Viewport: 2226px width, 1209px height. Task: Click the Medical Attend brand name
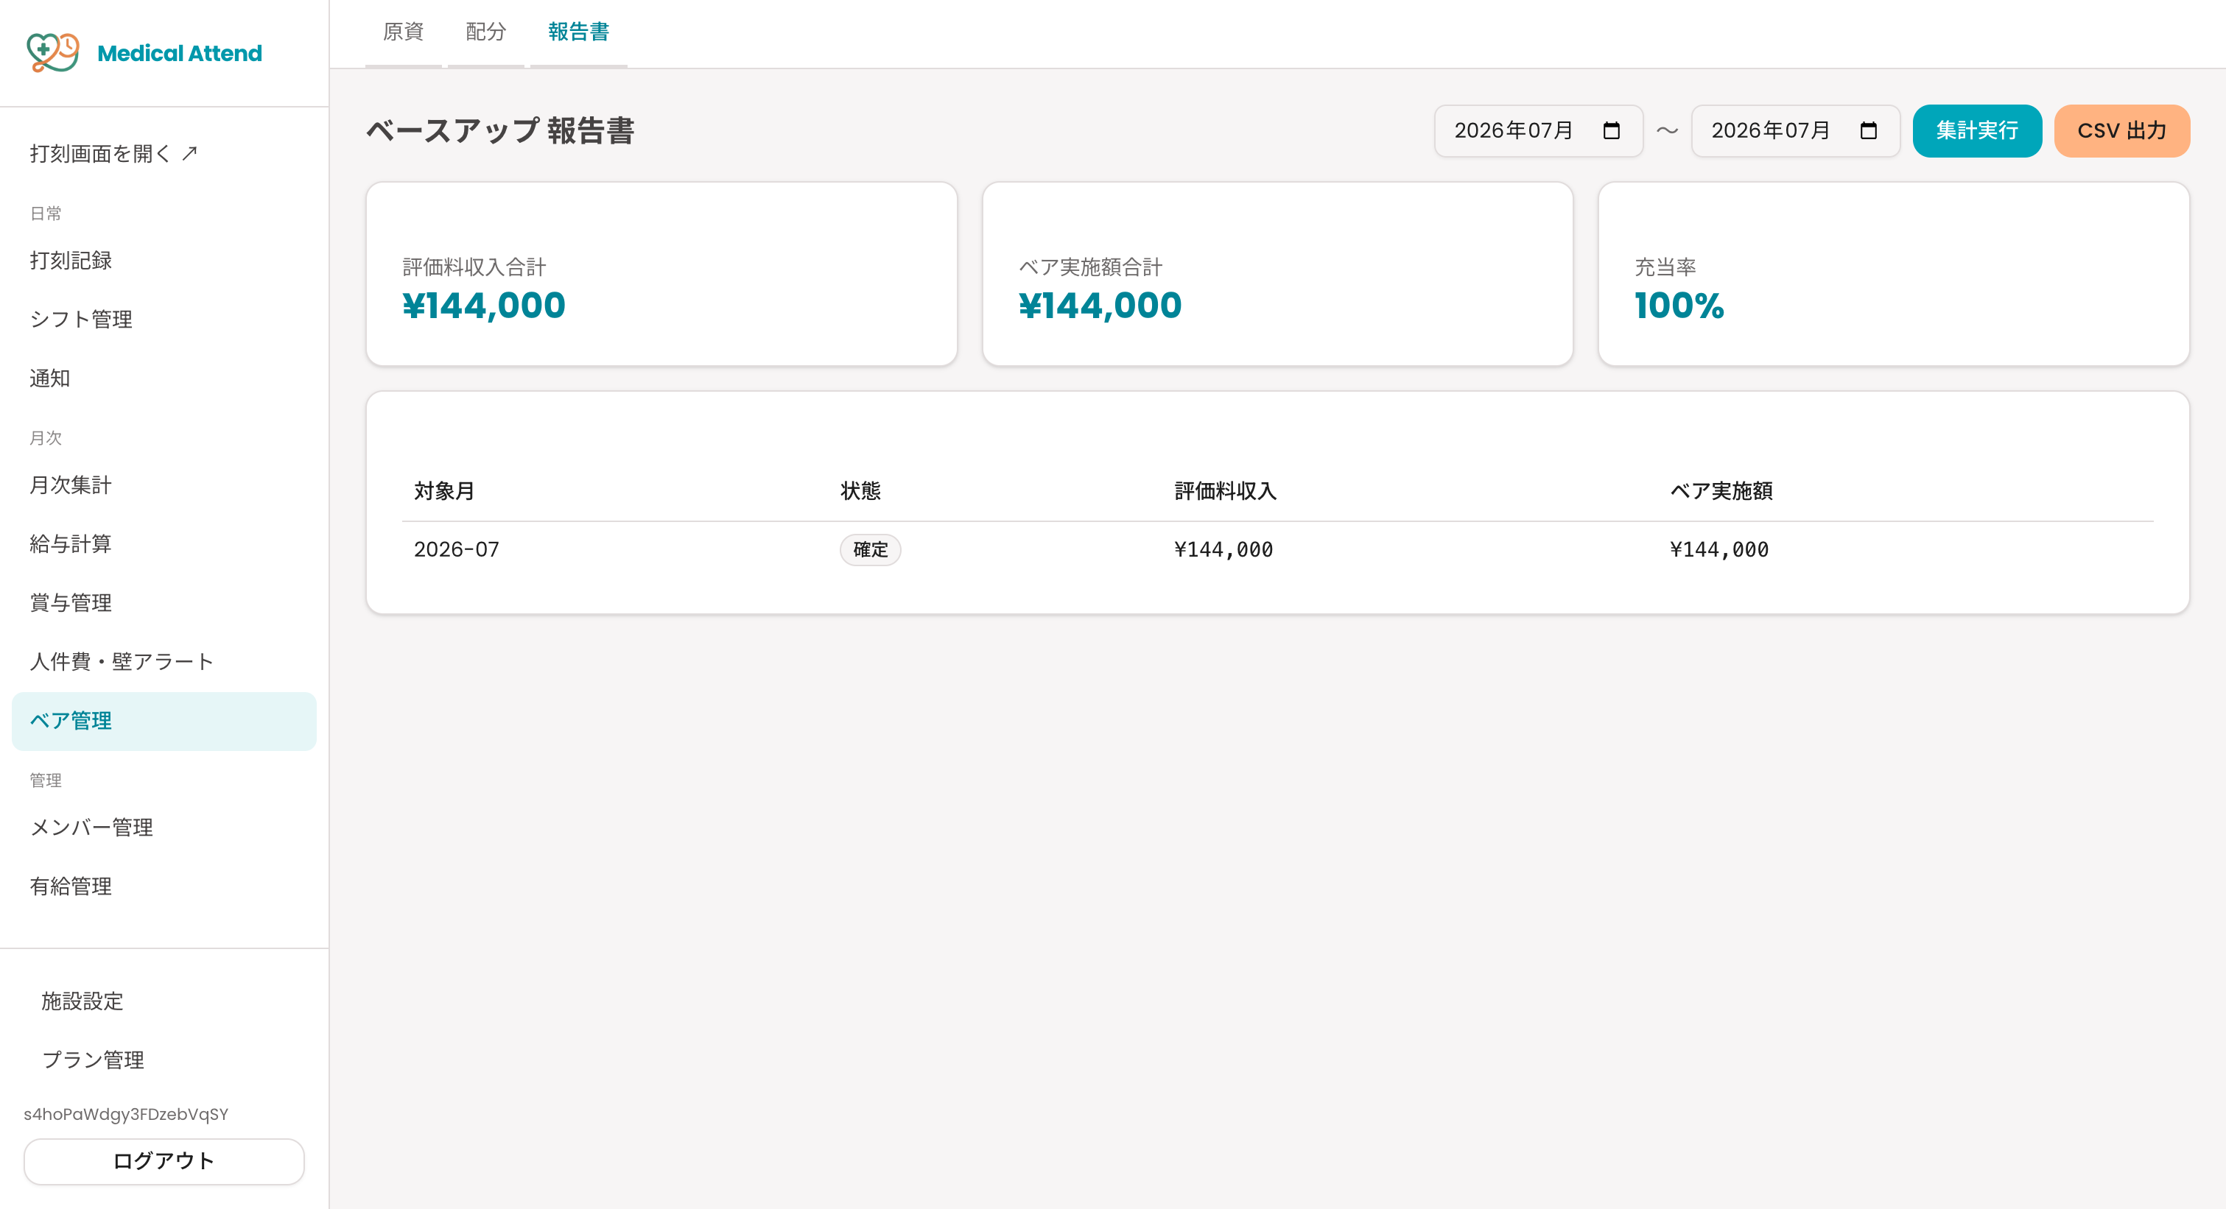180,53
